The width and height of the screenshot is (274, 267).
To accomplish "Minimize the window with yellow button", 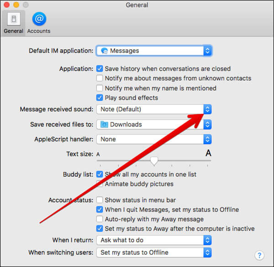I will [16, 5].
